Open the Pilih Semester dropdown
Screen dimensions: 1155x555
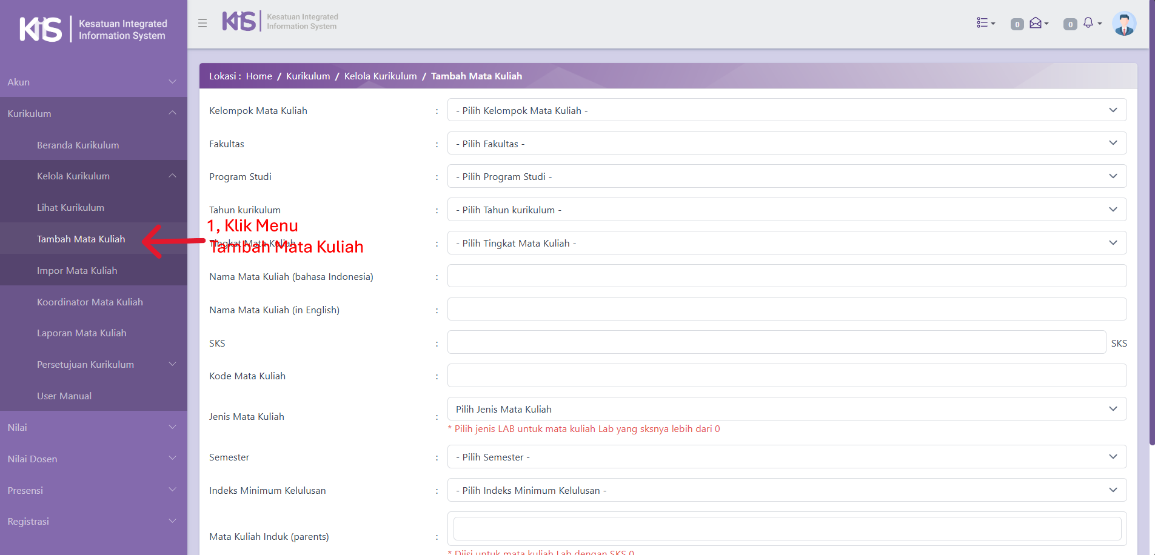tap(786, 457)
